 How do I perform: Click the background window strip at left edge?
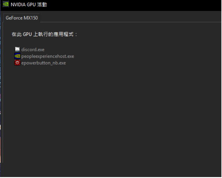pos(1,94)
